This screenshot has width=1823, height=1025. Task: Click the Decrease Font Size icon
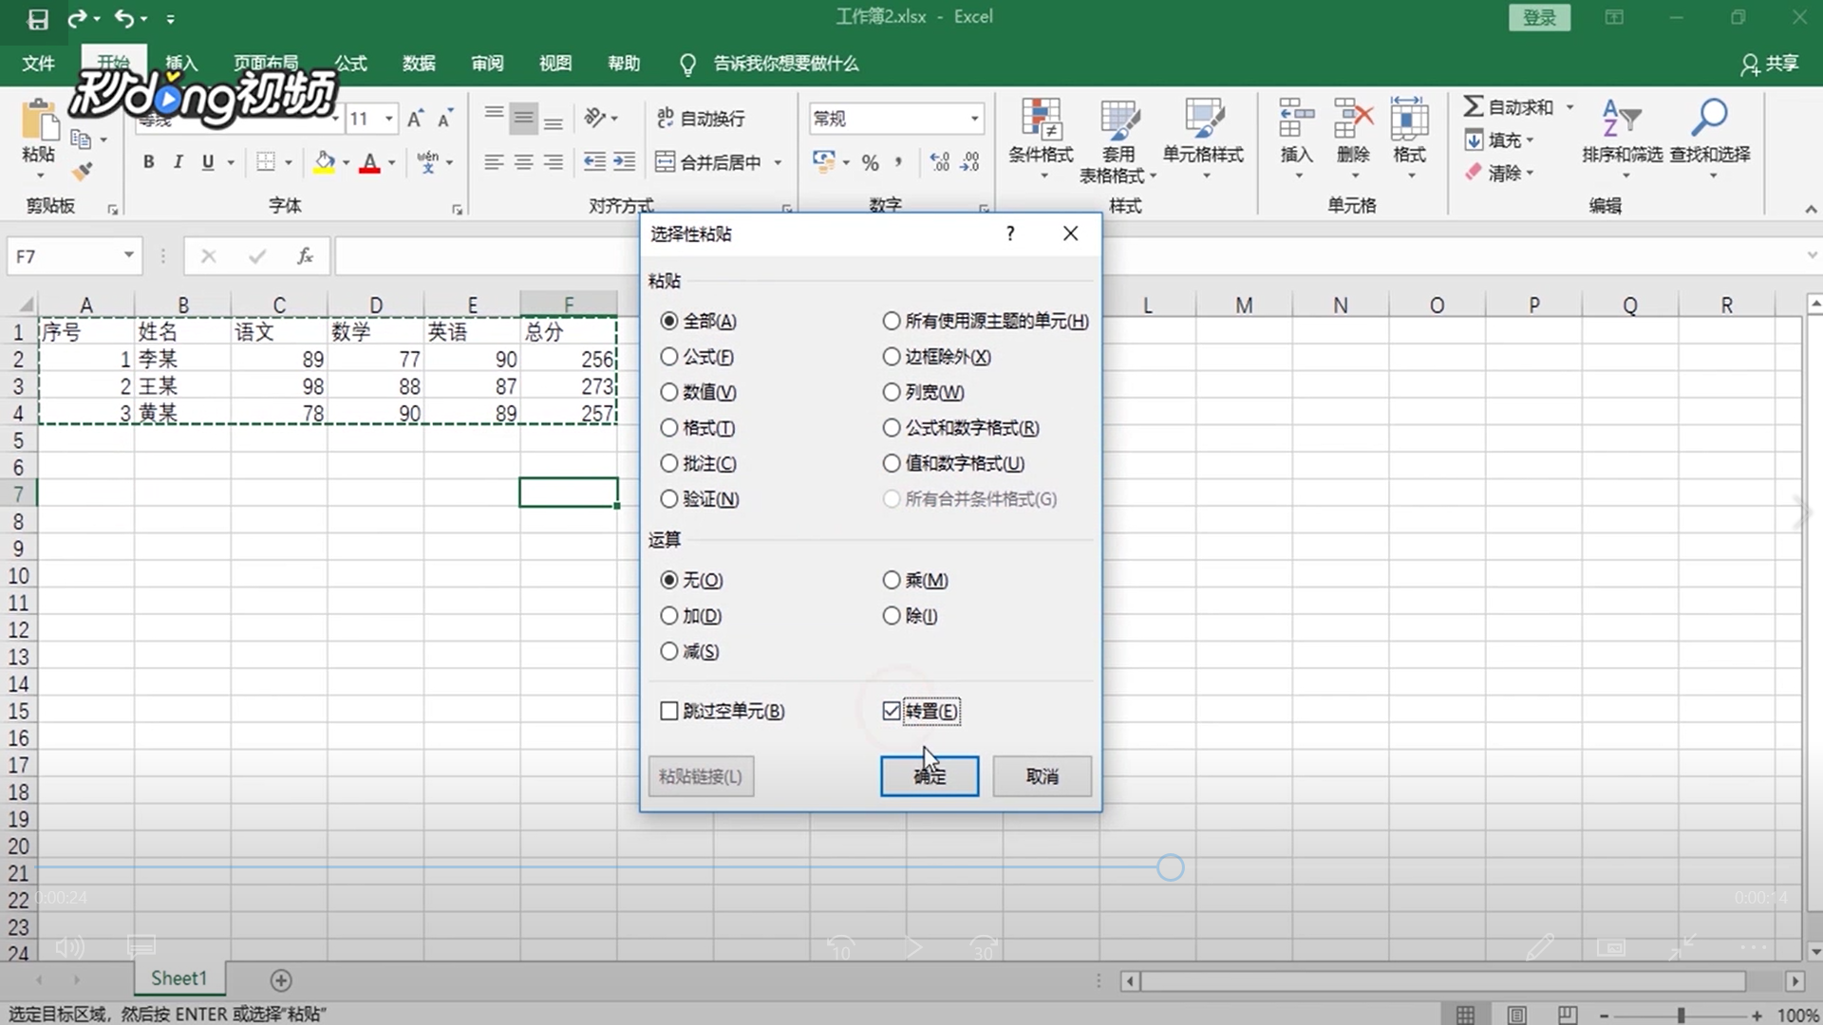click(445, 119)
